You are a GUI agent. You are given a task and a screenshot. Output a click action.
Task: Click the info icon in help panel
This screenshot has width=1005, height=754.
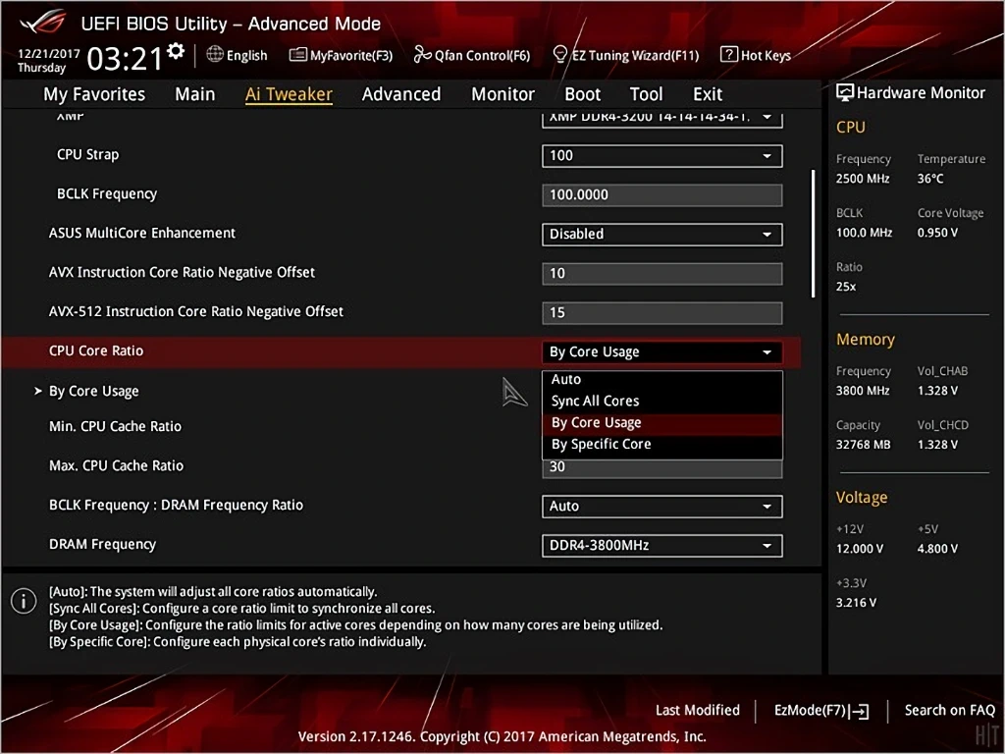[x=24, y=602]
